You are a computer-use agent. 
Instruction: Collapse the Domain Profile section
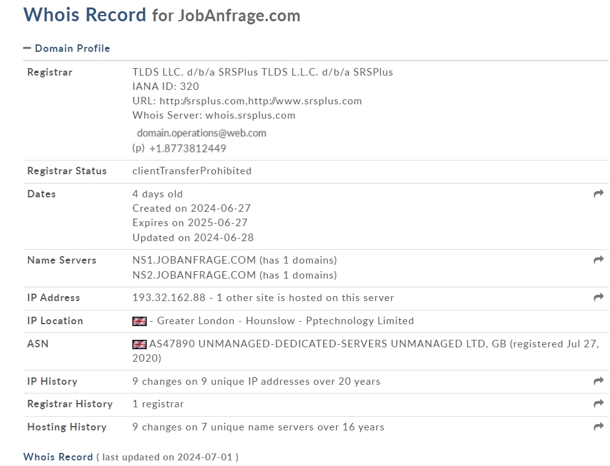(x=67, y=48)
